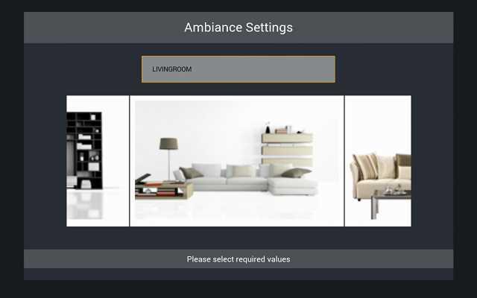The image size is (477, 298).
Task: Click the bookshelf's floor reflection in the left image
Action: click(84, 204)
